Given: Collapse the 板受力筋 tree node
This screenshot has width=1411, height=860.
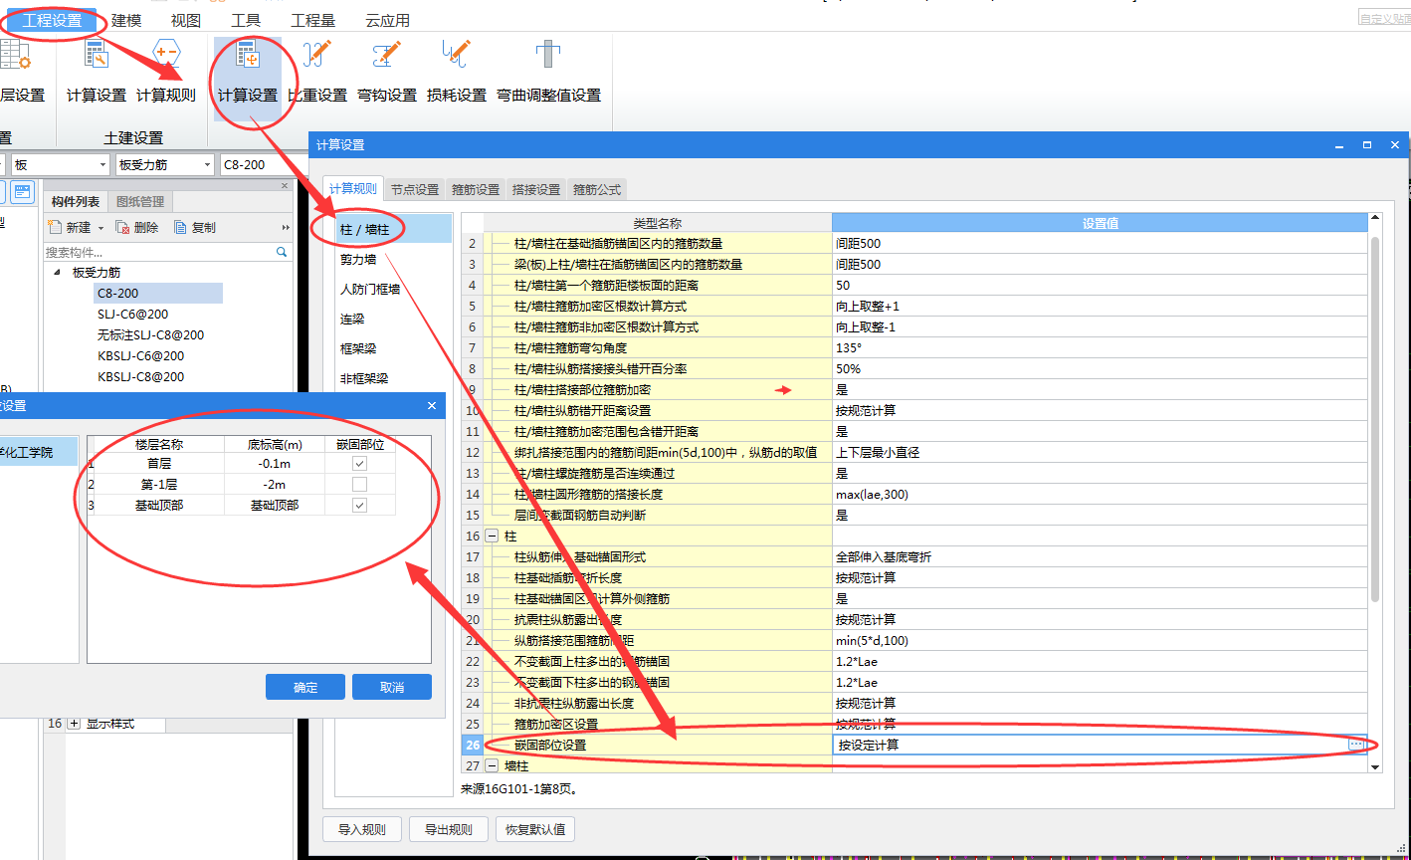Looking at the screenshot, I should pyautogui.click(x=58, y=272).
